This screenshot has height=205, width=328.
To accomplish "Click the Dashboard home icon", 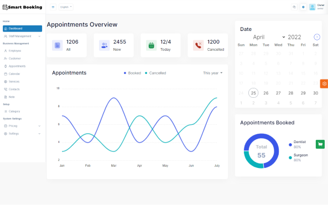I will pyautogui.click(x=6, y=29).
